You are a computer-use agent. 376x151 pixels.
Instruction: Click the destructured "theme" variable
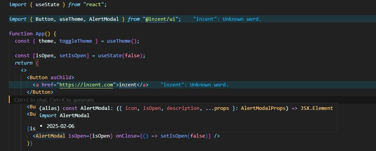[x=46, y=41]
